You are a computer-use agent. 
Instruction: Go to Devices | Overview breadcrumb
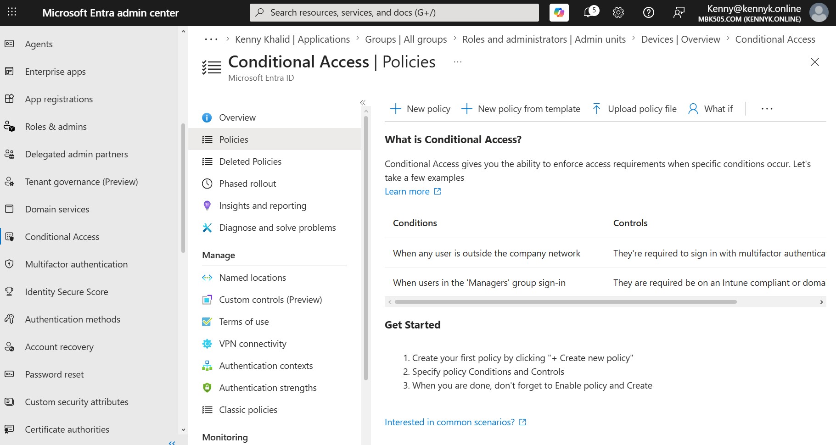pos(680,39)
